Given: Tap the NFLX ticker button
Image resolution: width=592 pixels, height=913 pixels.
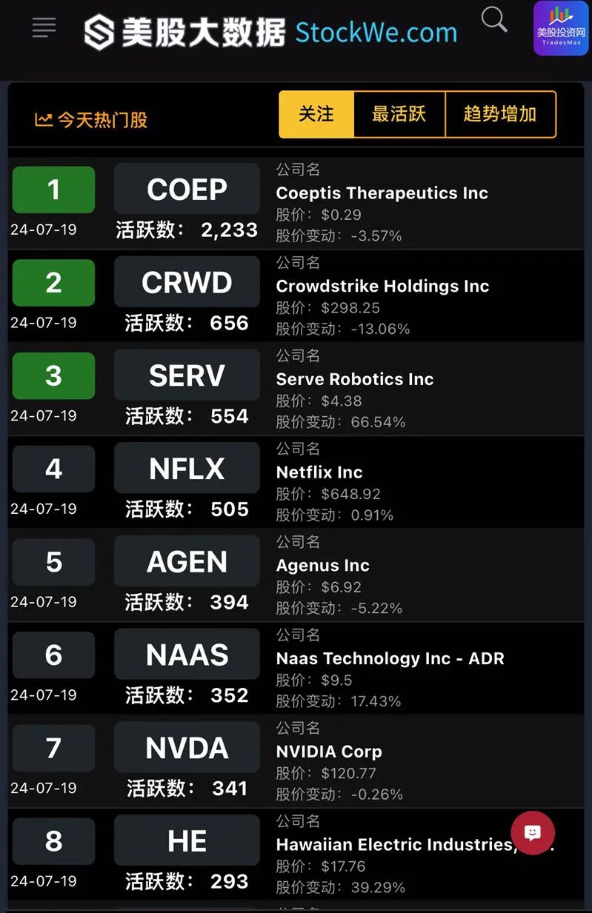Looking at the screenshot, I should click(x=187, y=469).
